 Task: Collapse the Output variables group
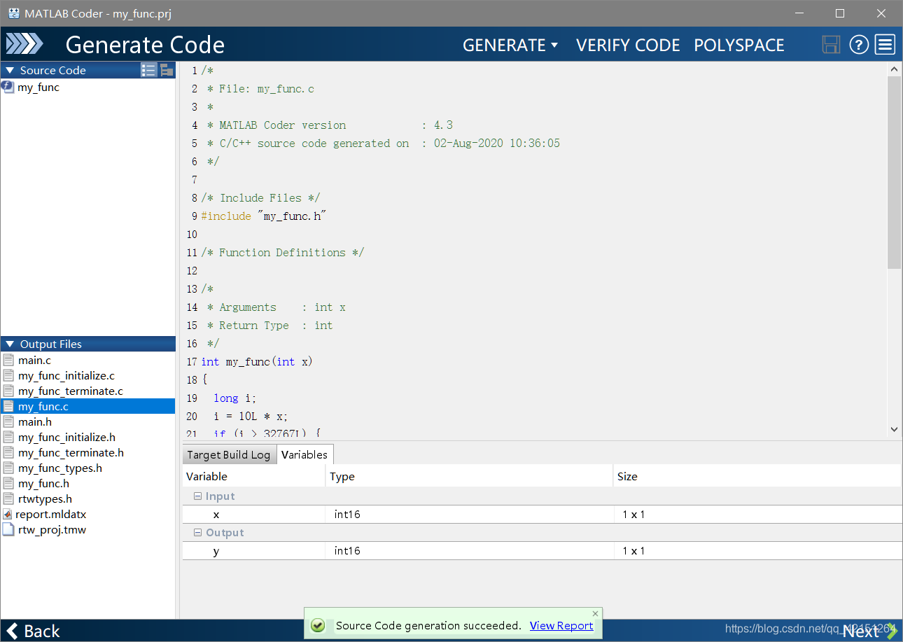[x=197, y=532]
